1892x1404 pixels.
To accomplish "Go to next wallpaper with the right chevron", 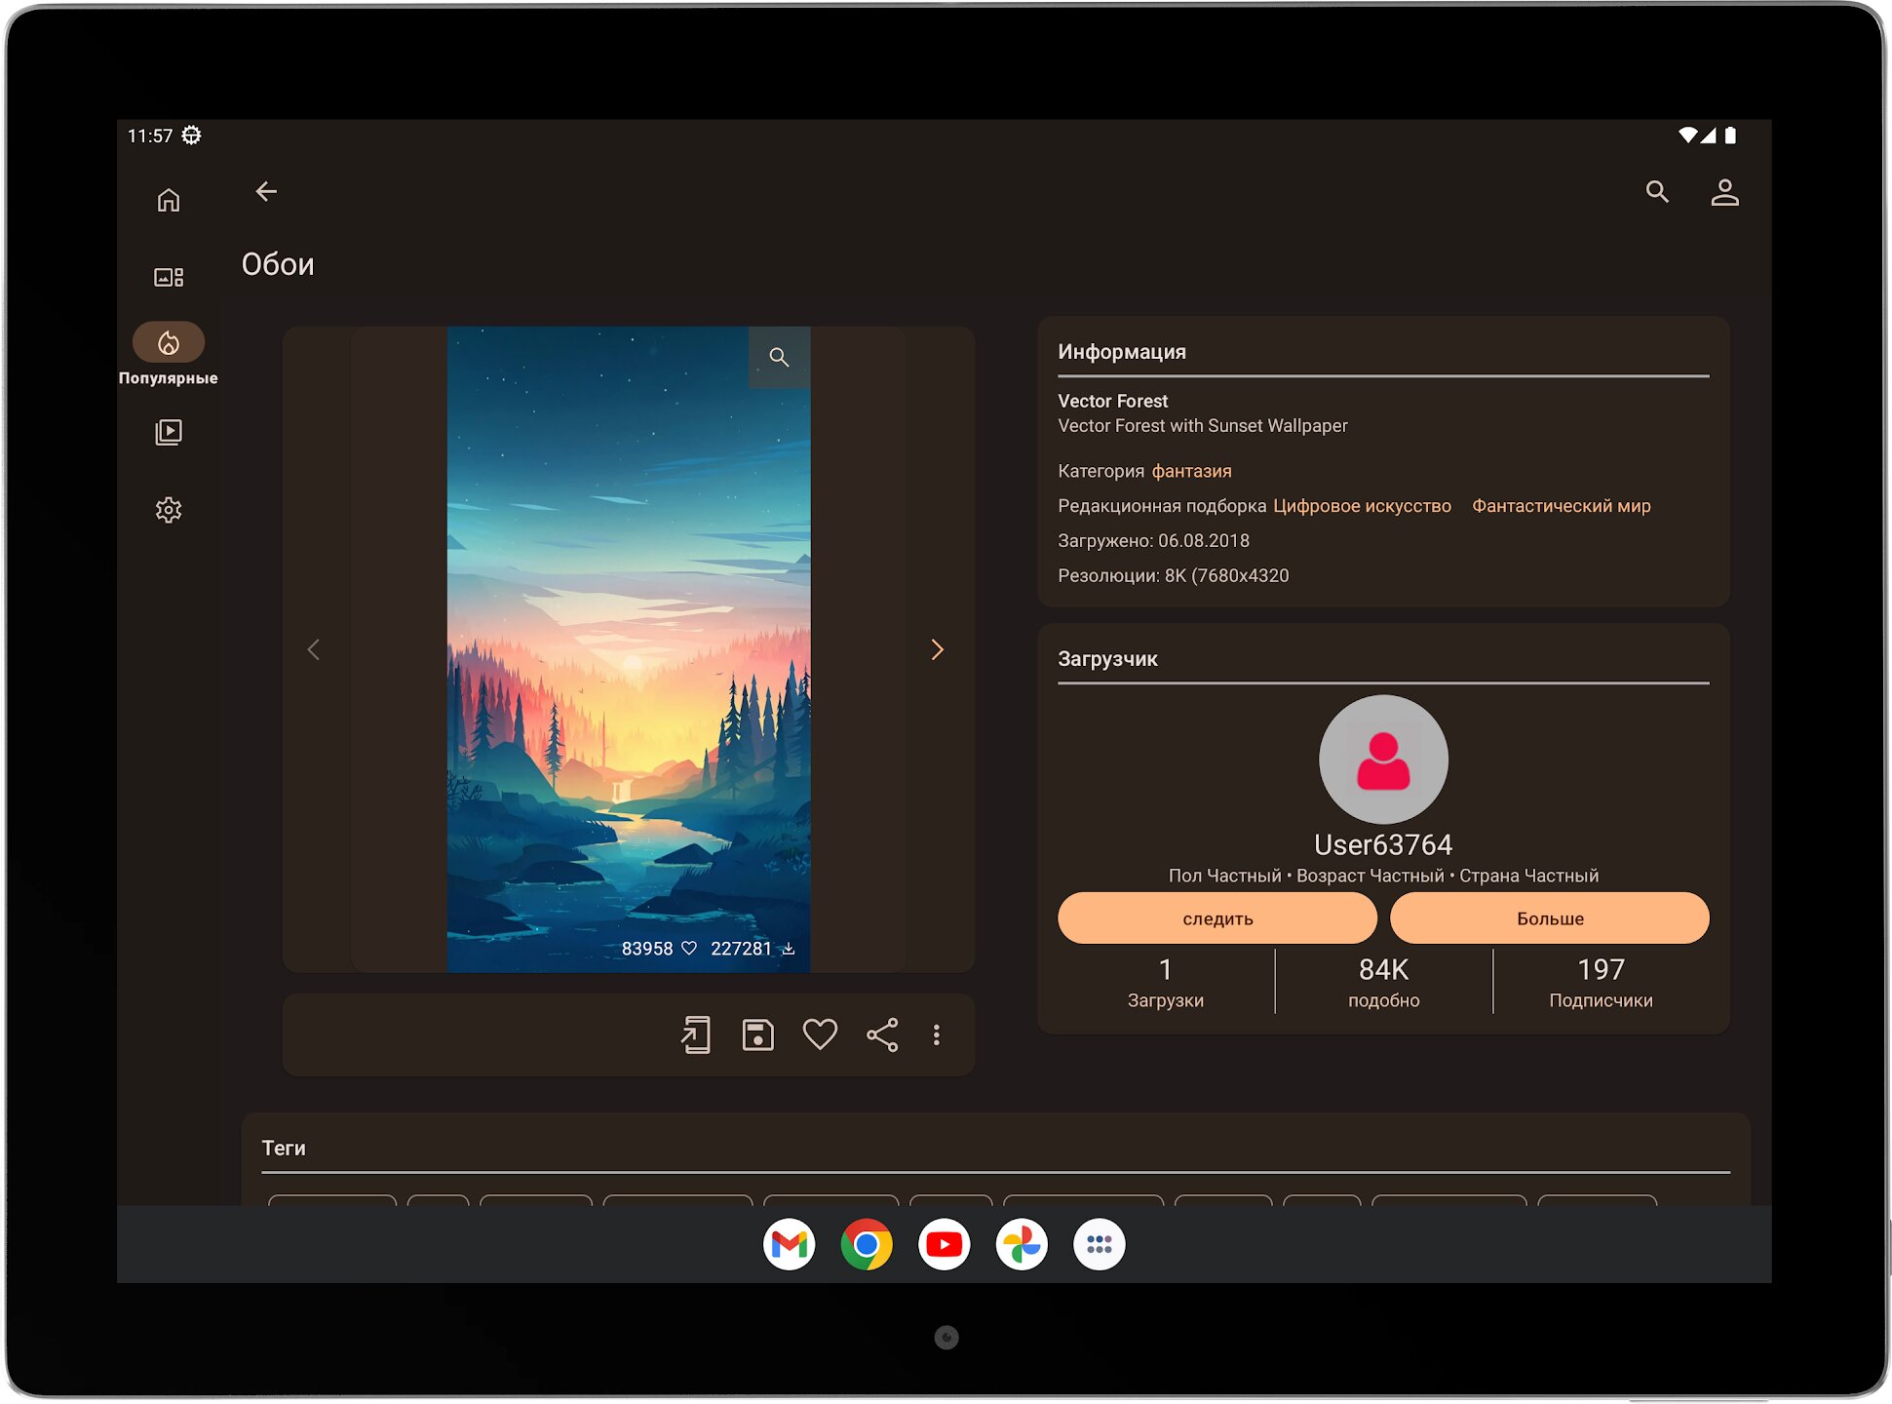I will [937, 649].
